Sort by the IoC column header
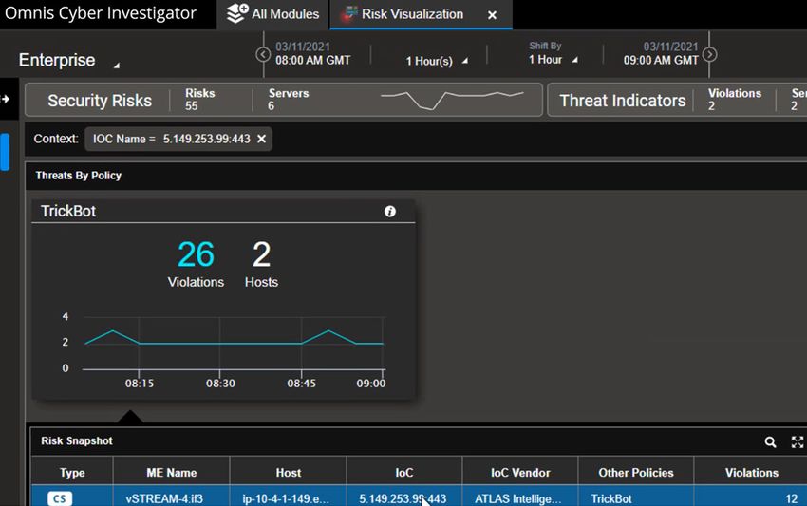Screen dimensions: 807x506 [x=404, y=472]
